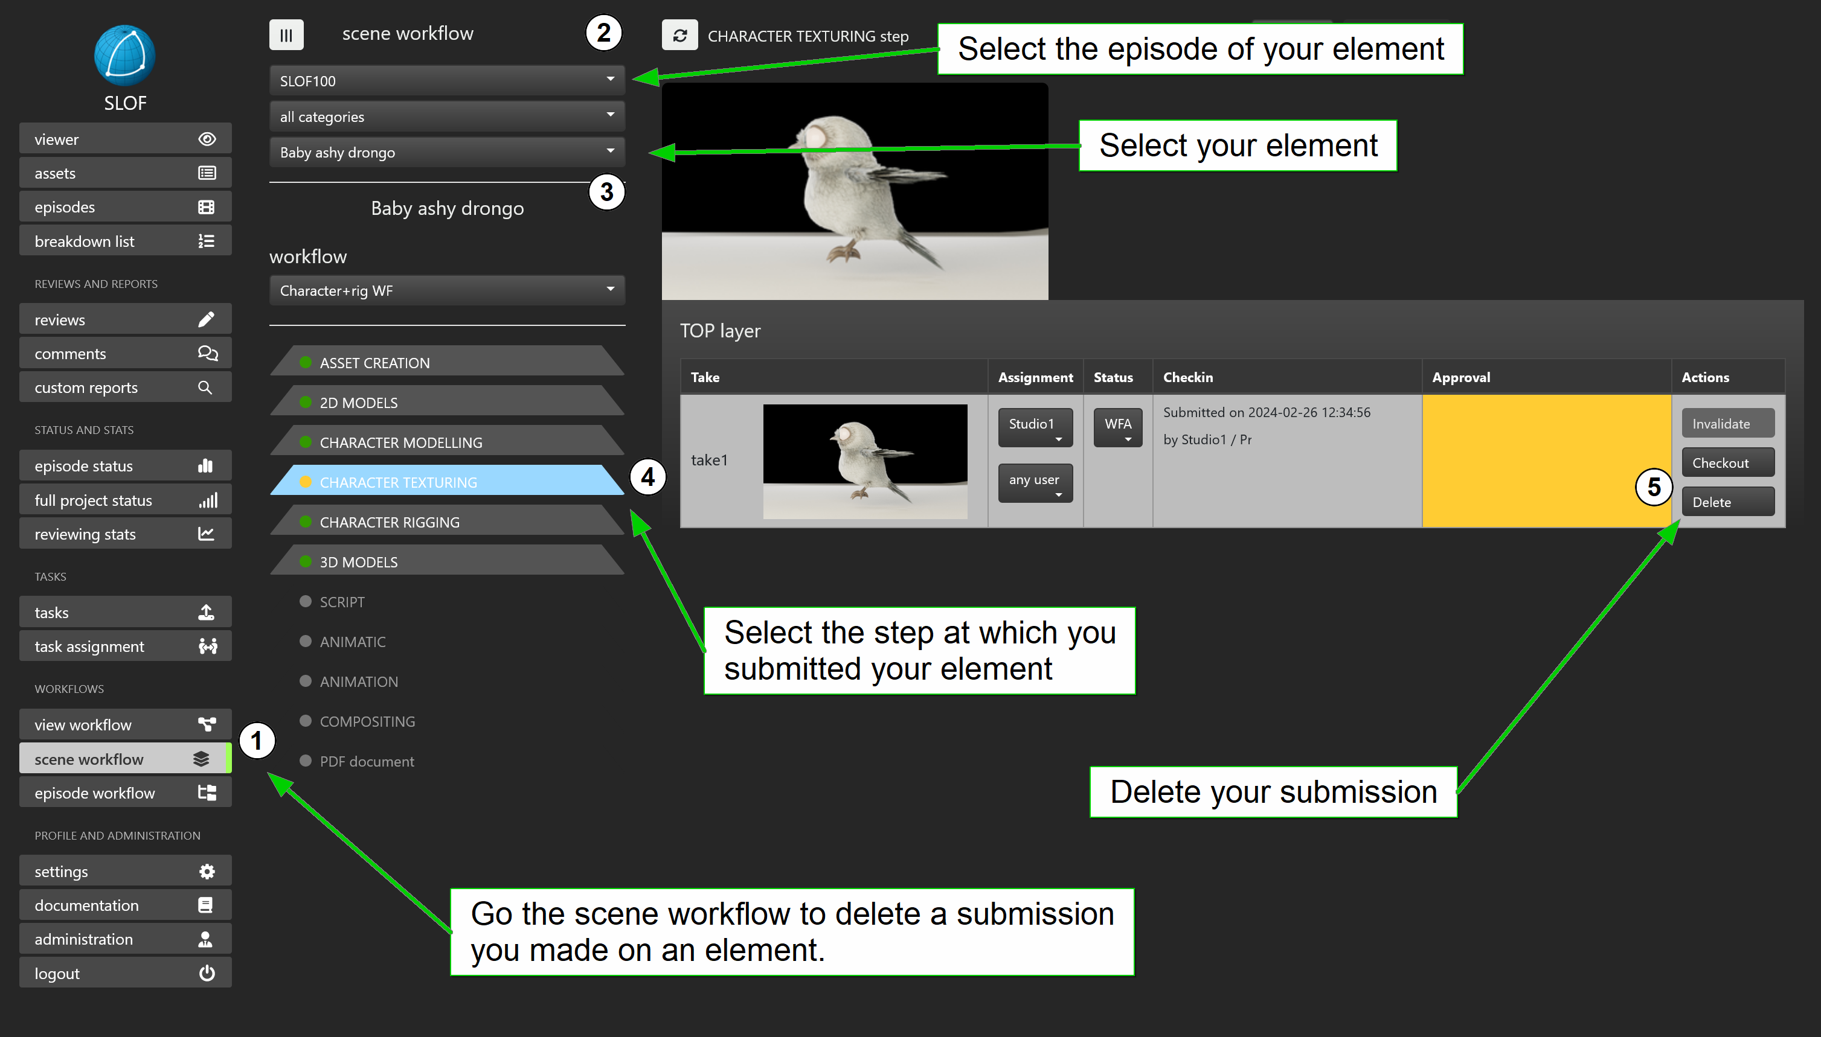Image resolution: width=1821 pixels, height=1037 pixels.
Task: Open the WFA status dropdown
Action: pyautogui.click(x=1117, y=427)
